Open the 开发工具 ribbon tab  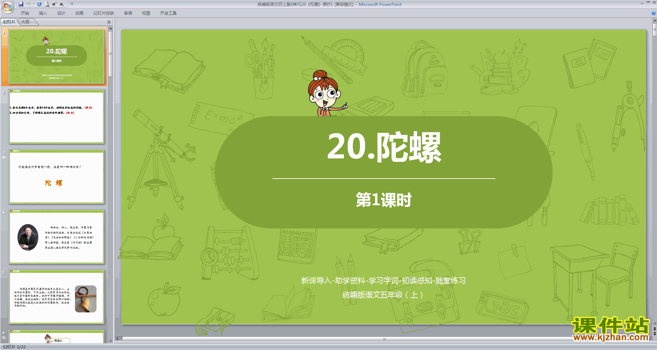tap(168, 13)
